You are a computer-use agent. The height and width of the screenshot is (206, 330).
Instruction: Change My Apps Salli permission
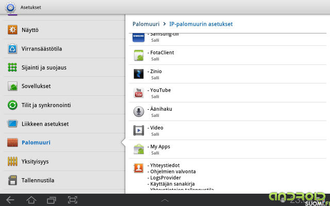tap(155, 153)
